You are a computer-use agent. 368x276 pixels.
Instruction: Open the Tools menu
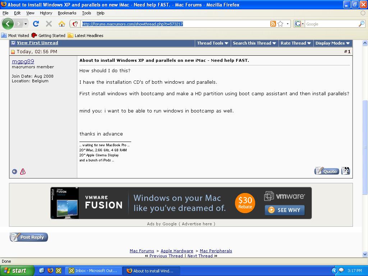(87, 13)
